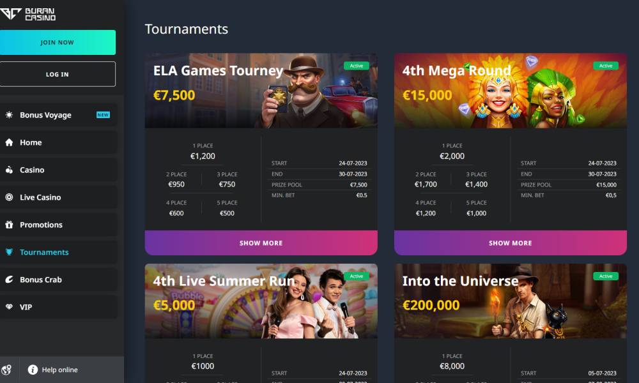Viewport: 639px width, 383px height.
Task: Select Promotions in the sidebar
Action: (58, 225)
